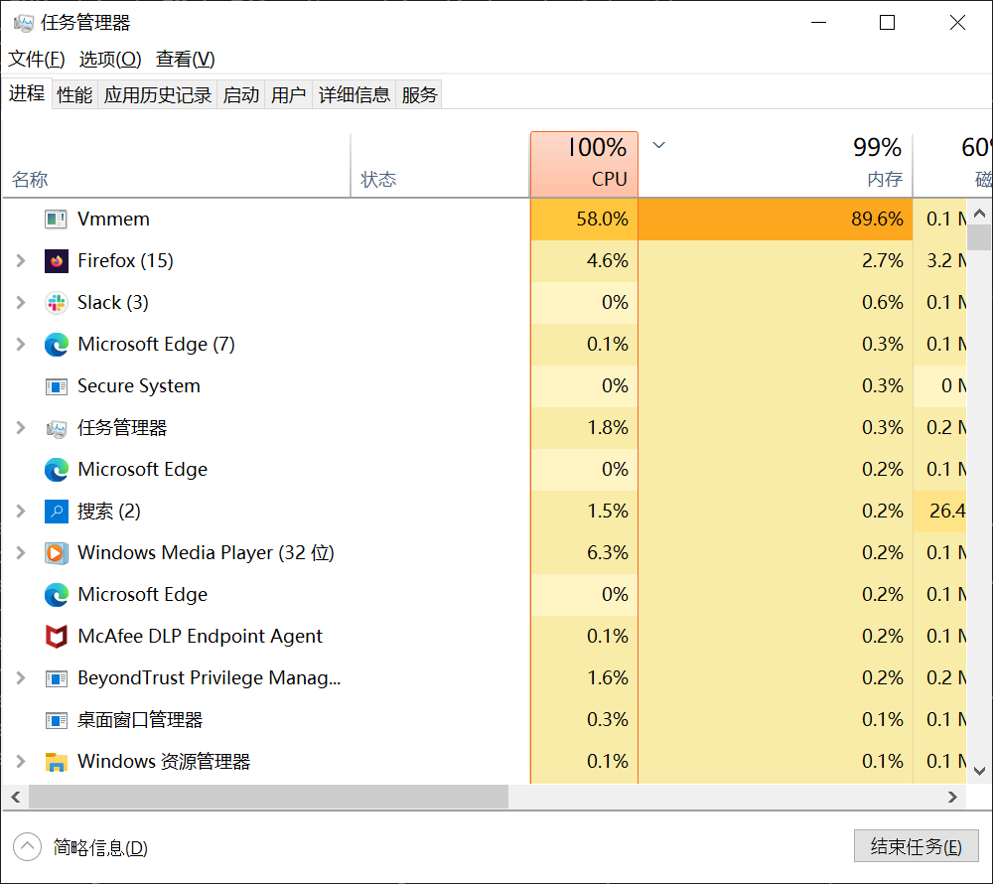Viewport: 993px width, 884px height.
Task: Click Vmmem's 58.0% CPU value
Action: tap(603, 220)
